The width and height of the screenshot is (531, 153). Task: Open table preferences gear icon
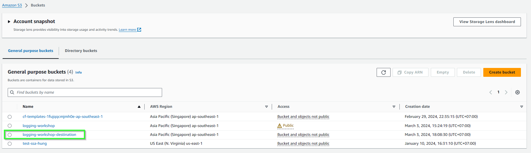click(517, 92)
